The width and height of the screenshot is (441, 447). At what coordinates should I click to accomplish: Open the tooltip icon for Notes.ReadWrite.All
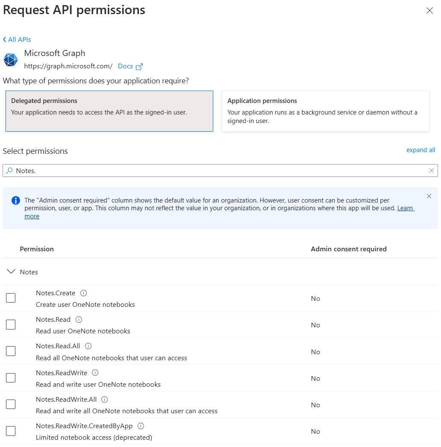click(x=104, y=399)
